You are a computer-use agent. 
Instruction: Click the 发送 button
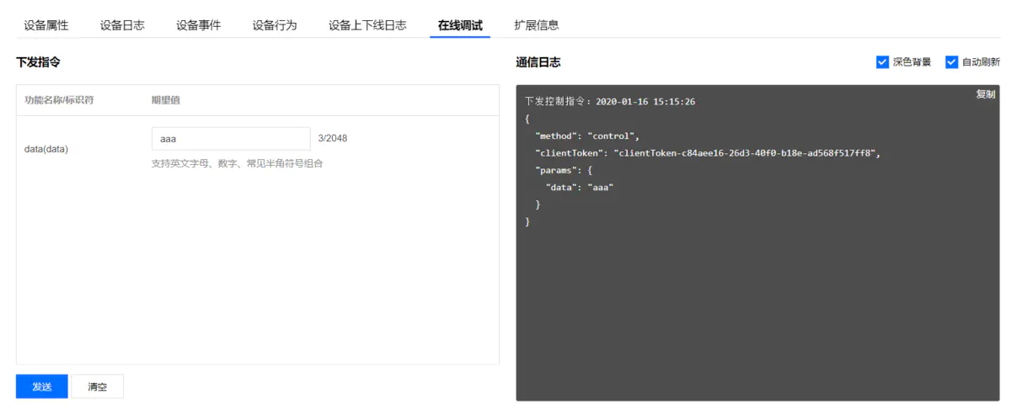[x=42, y=386]
